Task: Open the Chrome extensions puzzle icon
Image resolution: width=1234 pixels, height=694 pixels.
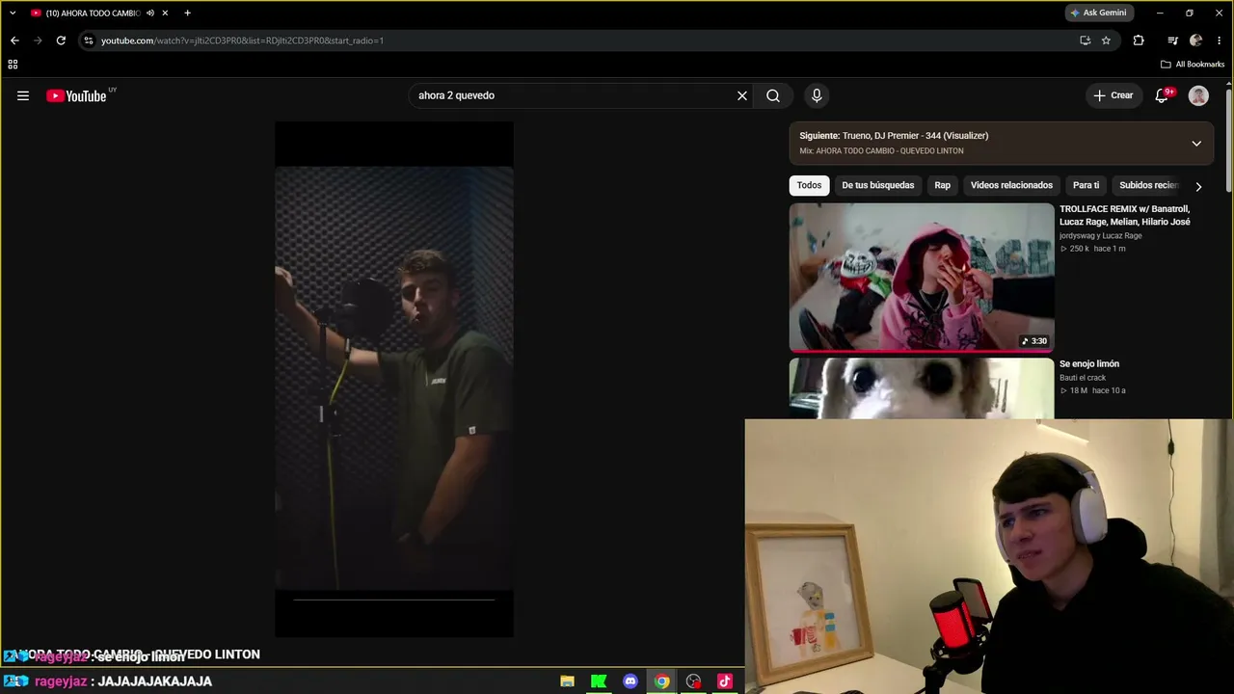Action: 1139,40
